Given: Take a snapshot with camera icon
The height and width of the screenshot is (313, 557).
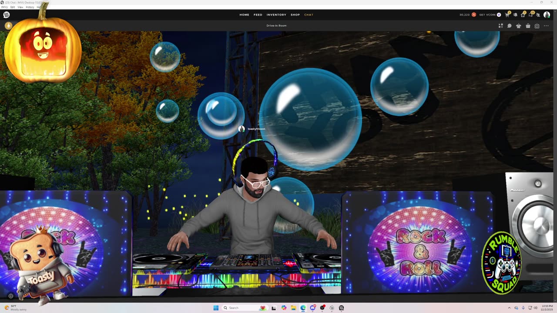Looking at the screenshot, I should pos(537,26).
